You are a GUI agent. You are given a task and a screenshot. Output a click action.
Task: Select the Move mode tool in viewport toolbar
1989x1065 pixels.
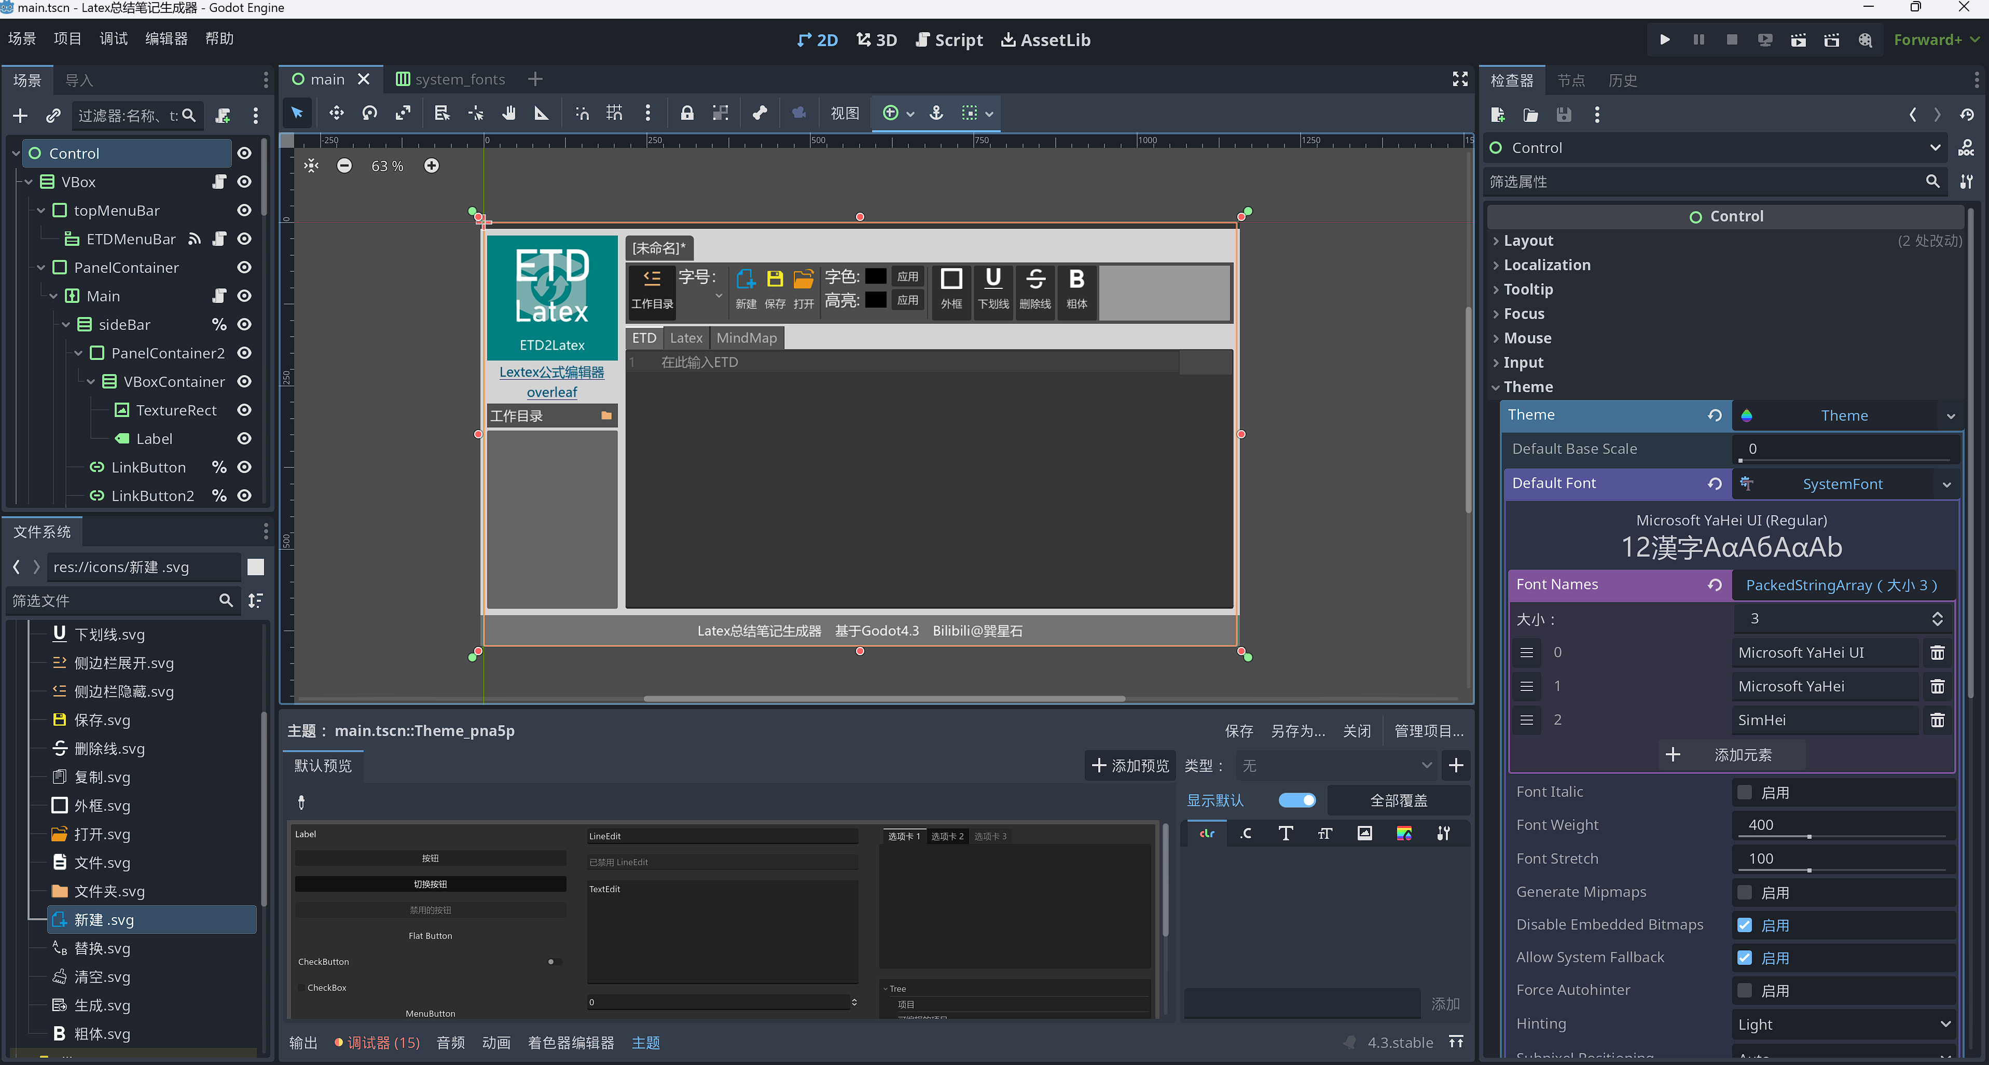(336, 114)
